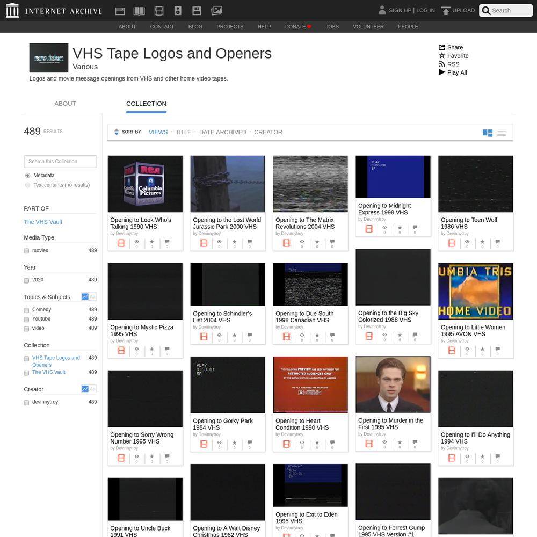
Task: Open the Texts book icon in top bar
Action: [x=139, y=11]
